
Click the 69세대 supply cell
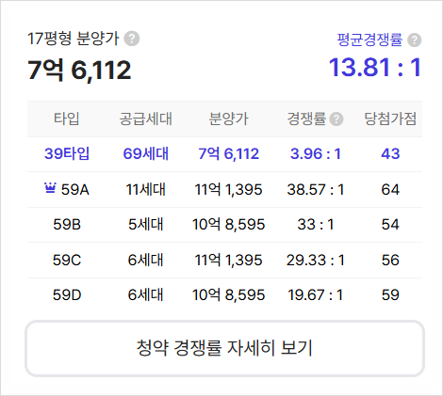(146, 153)
